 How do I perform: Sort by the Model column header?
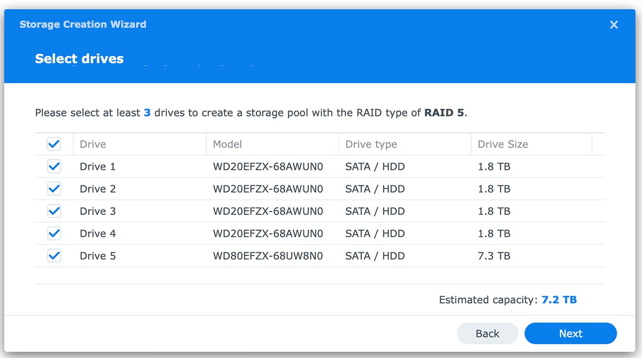228,144
